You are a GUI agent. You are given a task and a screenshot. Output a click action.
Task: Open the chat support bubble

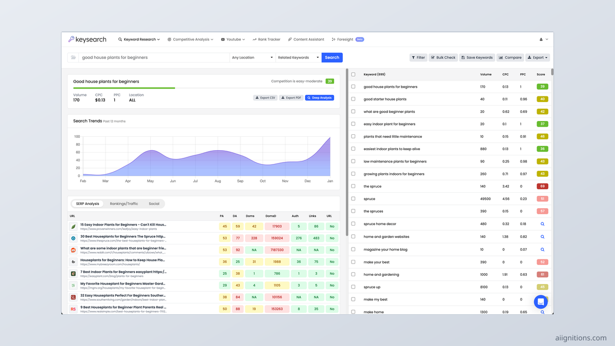point(541,302)
